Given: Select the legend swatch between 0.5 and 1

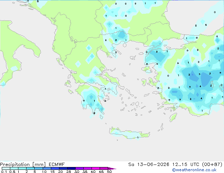Looking at the screenshot, I should click(14, 168).
